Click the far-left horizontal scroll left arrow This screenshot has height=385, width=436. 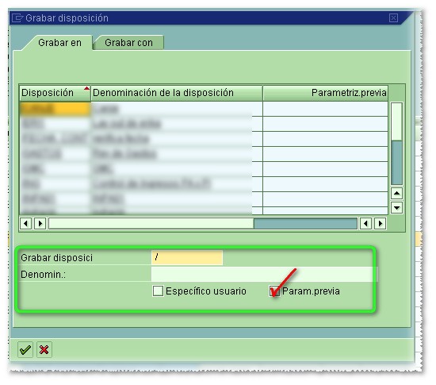26,224
